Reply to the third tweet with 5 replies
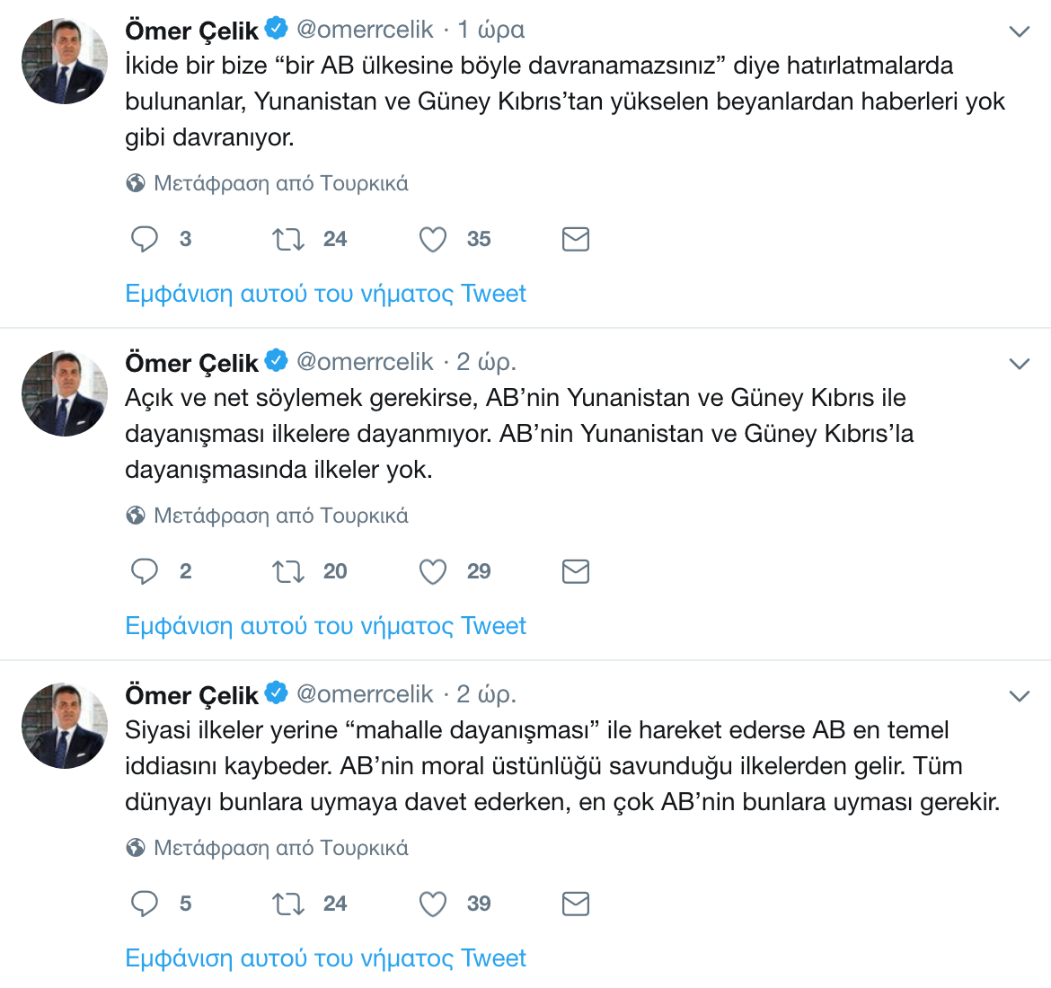1051x988 pixels. click(x=145, y=904)
